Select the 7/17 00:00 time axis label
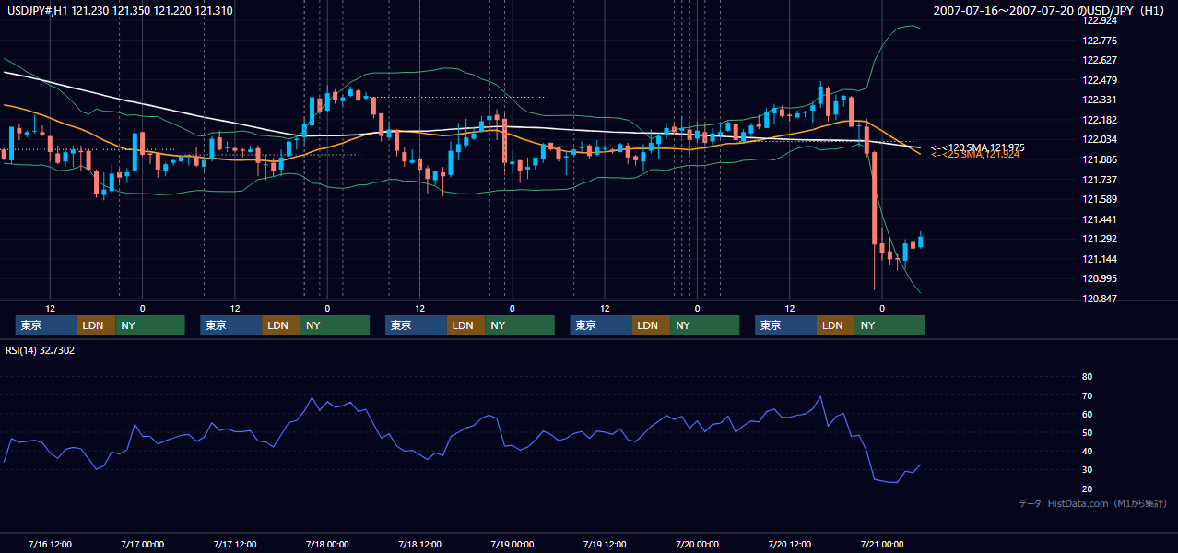This screenshot has width=1178, height=553. pos(143,544)
